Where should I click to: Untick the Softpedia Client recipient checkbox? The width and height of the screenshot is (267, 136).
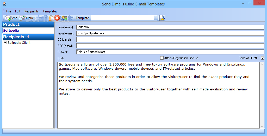pyautogui.click(x=5, y=43)
